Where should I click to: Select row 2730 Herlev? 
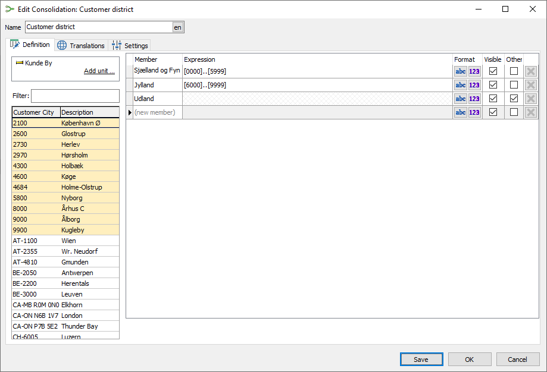pos(65,144)
